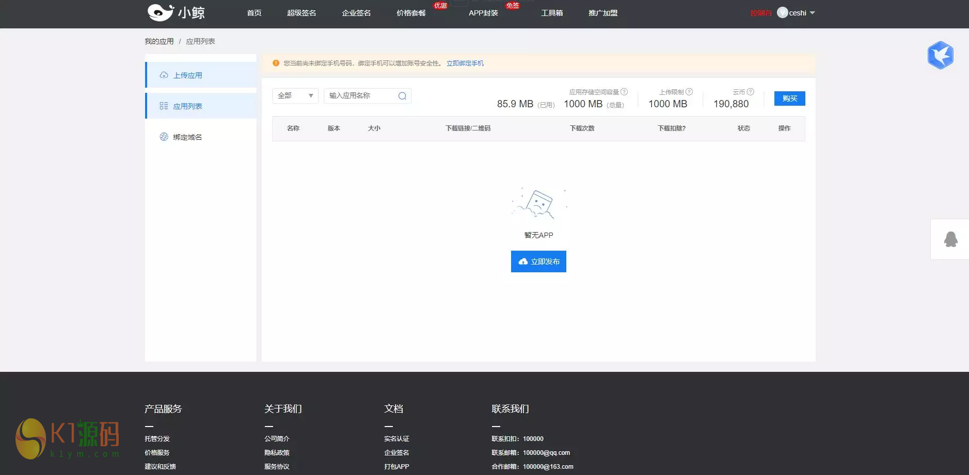Image resolution: width=969 pixels, height=475 pixels.
Task: Click the 应用列表 list icon
Action: (164, 106)
